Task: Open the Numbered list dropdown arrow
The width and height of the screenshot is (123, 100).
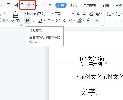Action: 121,14
